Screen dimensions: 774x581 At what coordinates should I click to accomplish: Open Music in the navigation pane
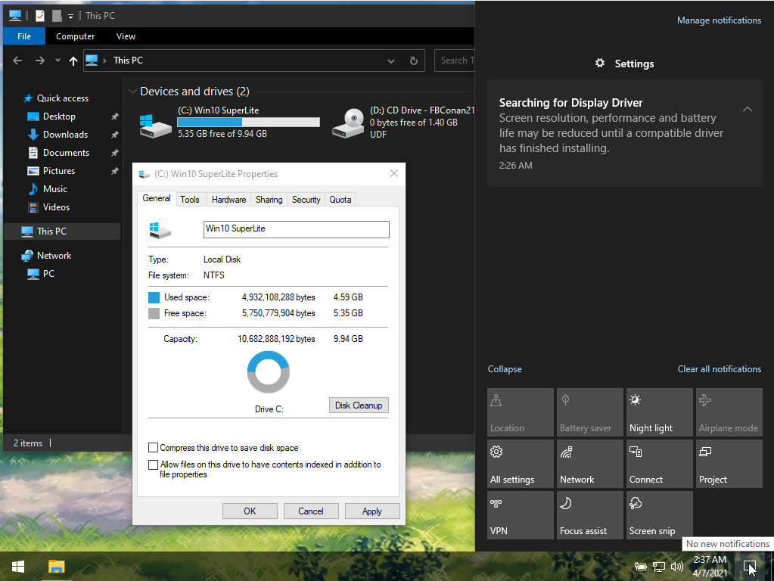[54, 189]
